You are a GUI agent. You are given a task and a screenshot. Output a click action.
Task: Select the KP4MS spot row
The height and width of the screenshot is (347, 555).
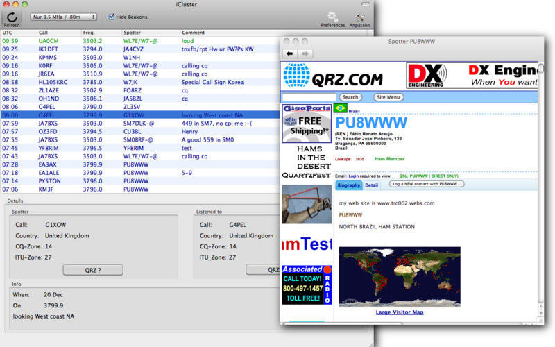141,58
